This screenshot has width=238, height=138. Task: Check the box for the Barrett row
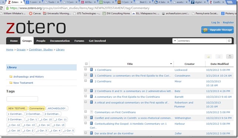86,96
